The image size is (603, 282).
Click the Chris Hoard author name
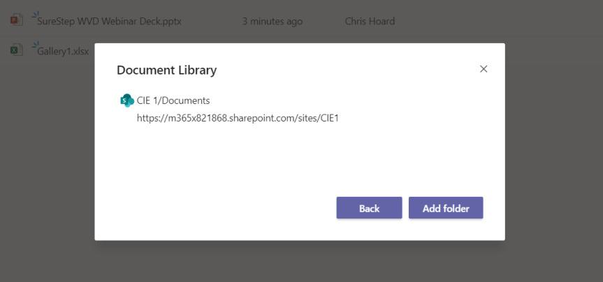coord(370,22)
